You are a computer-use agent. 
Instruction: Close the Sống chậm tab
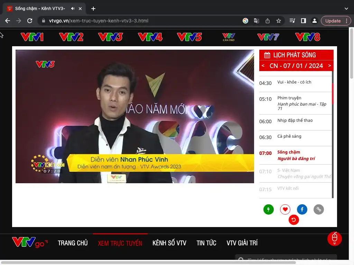click(x=80, y=9)
